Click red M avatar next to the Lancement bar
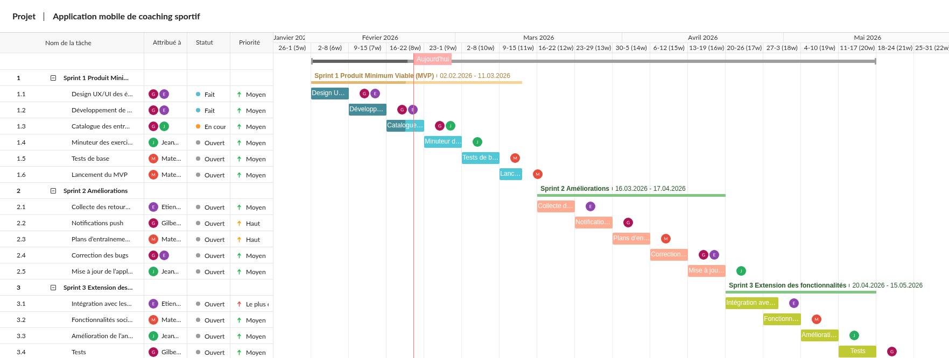The width and height of the screenshot is (949, 358). (537, 174)
